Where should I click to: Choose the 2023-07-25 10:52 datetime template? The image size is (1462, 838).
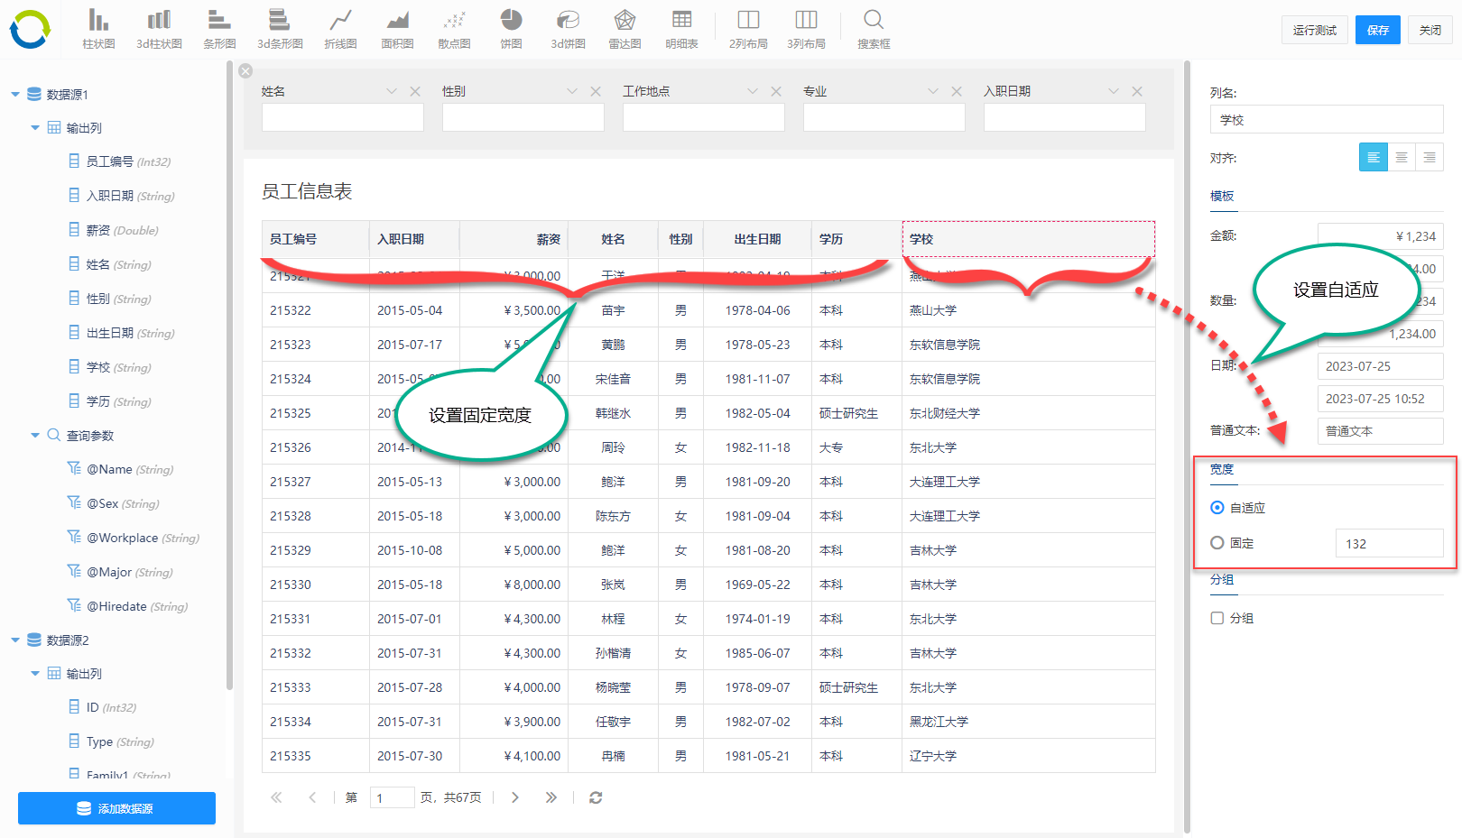[x=1381, y=399]
